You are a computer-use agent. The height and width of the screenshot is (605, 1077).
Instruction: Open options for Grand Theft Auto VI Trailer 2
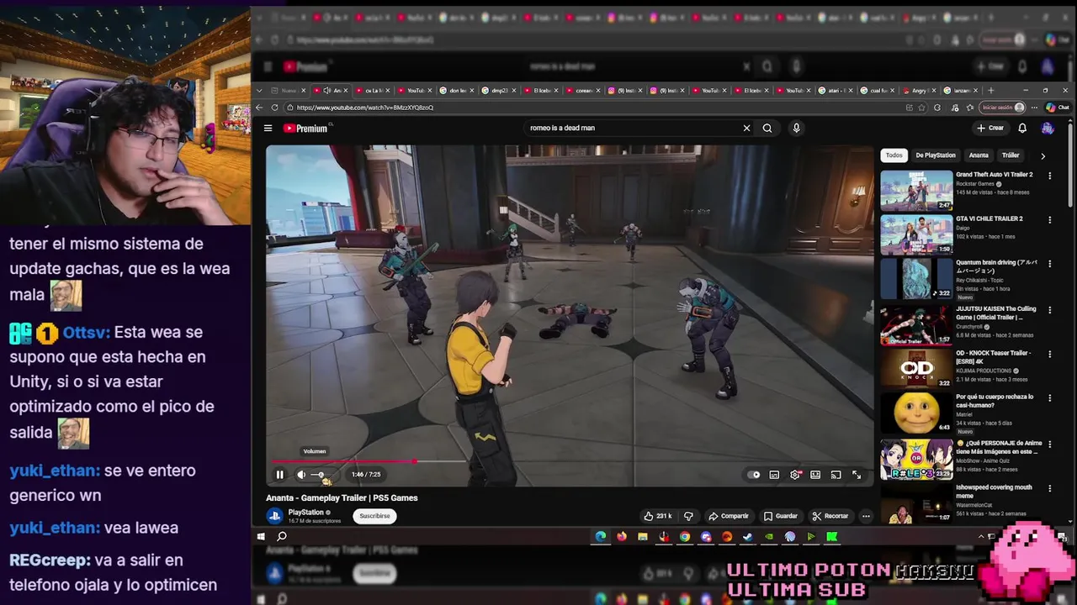pyautogui.click(x=1049, y=176)
